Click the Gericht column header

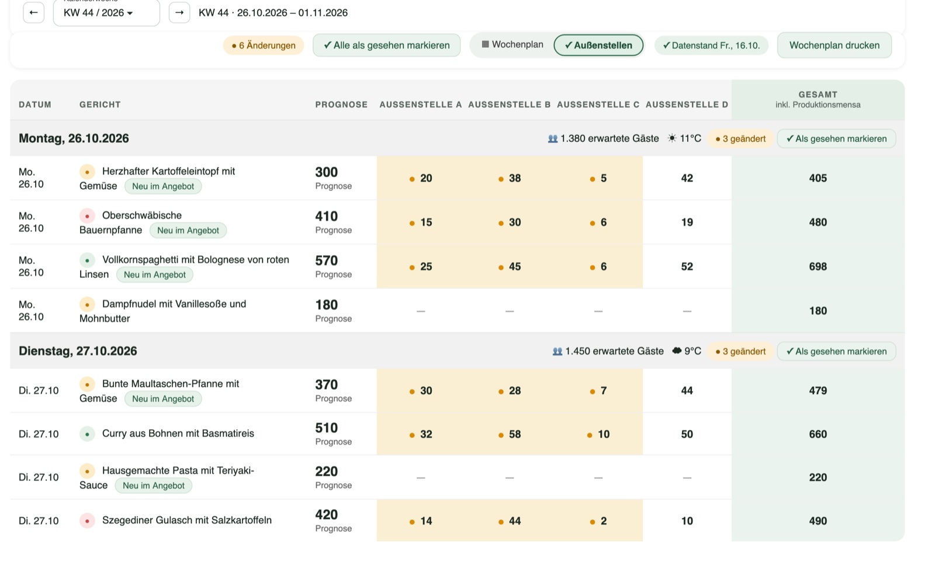[100, 105]
